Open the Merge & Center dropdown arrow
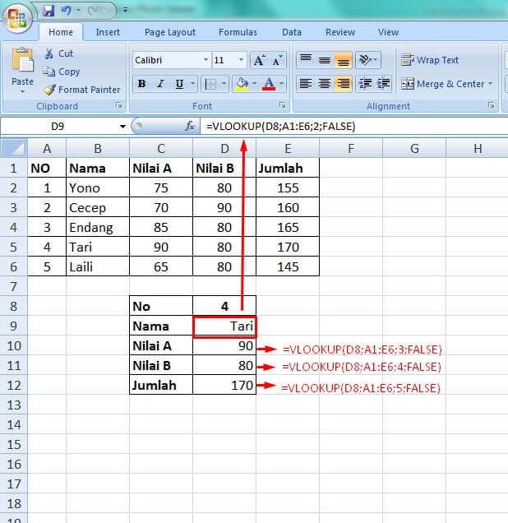508x523 pixels. (491, 83)
